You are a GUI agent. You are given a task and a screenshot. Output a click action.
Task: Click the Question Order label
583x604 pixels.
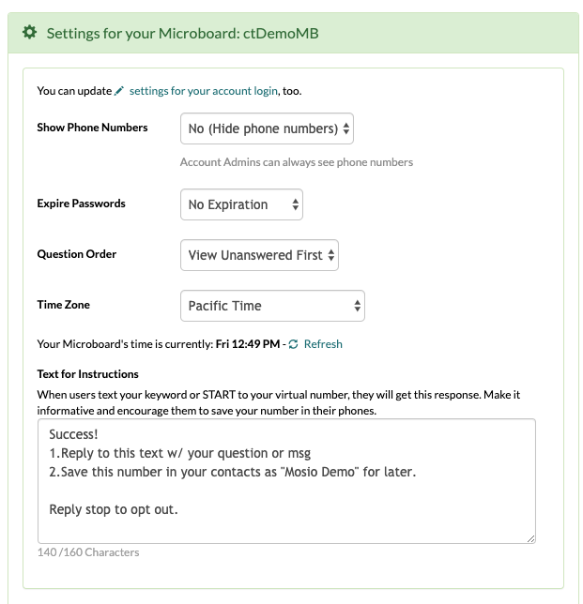pyautogui.click(x=77, y=254)
